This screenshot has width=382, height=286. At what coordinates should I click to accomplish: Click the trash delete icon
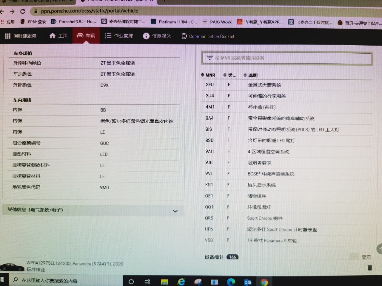click(370, 268)
